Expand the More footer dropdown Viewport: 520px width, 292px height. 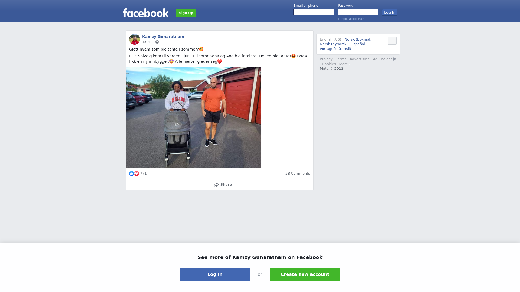pyautogui.click(x=344, y=64)
